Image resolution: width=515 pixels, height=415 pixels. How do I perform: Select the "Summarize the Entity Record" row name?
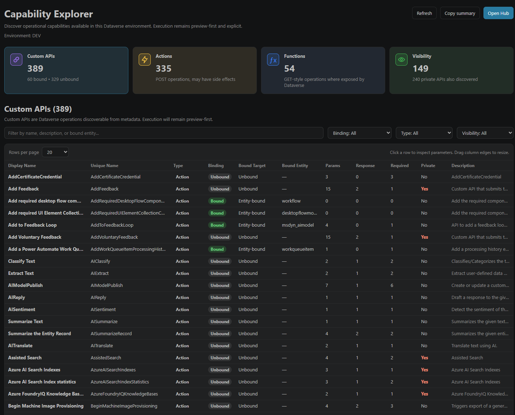[39, 334]
